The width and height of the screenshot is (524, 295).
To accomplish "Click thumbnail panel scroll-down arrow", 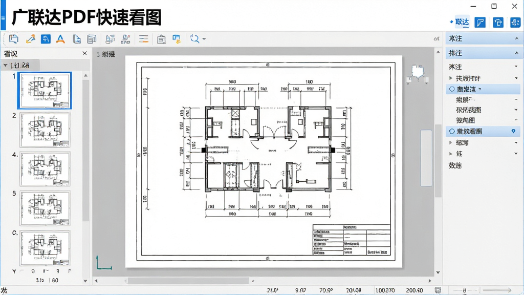I will pos(85,281).
